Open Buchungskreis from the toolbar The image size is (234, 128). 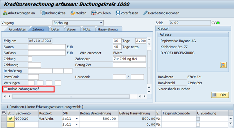point(42,13)
